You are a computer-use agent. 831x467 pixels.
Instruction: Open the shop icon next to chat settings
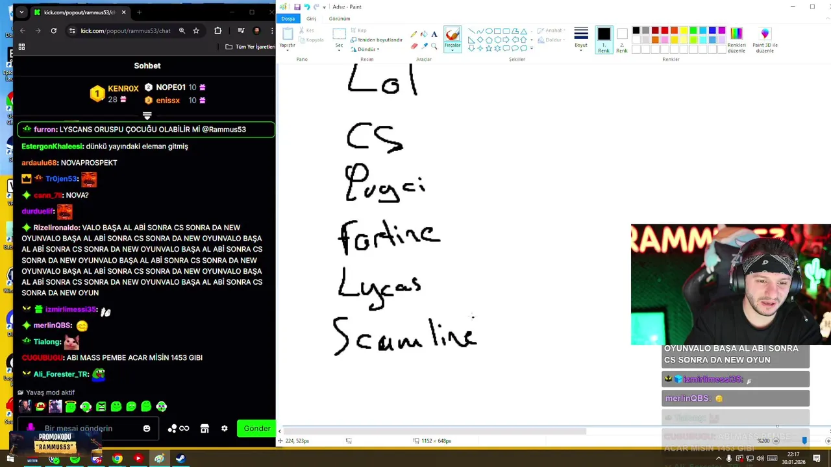pyautogui.click(x=205, y=428)
